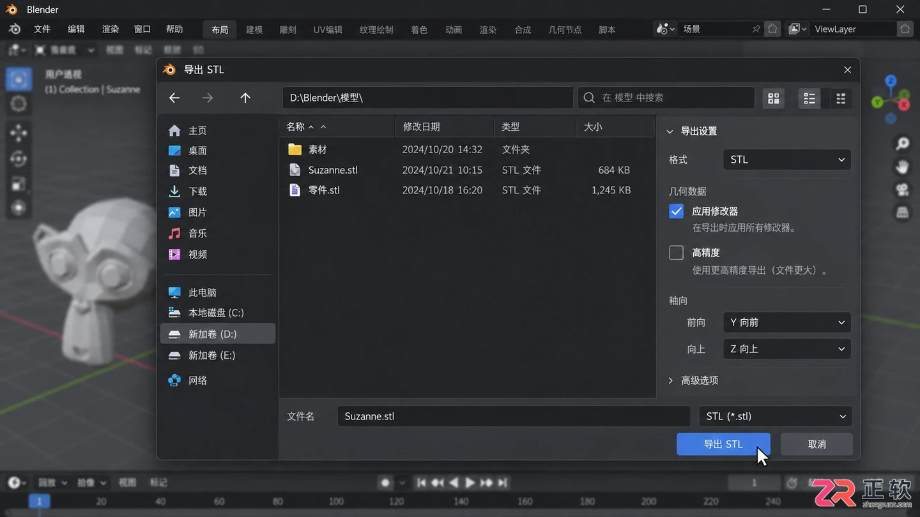Go forward with the right arrow
Screen dimensions: 920x517
[208, 98]
